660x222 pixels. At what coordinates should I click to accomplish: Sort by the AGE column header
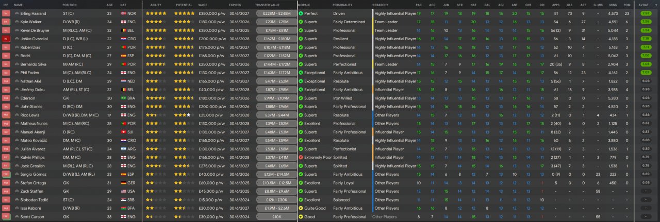(x=110, y=4)
